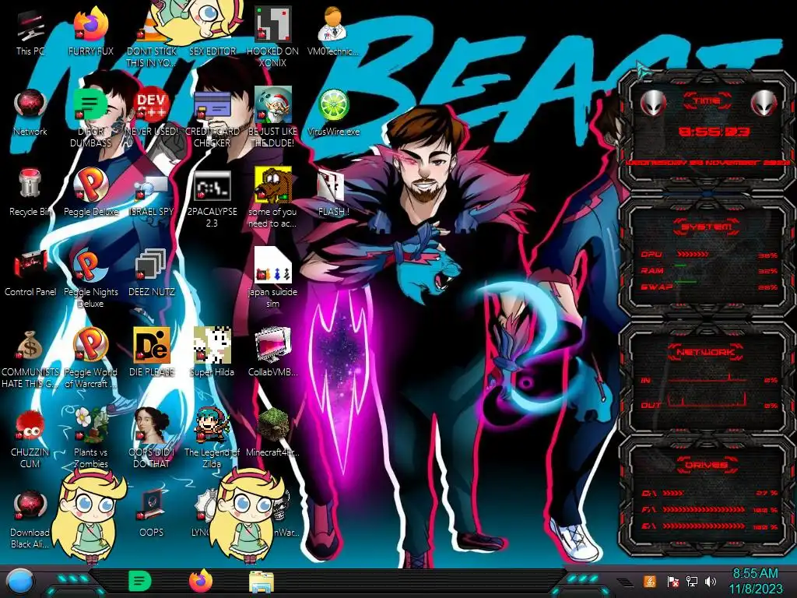Open Firefox from the taskbar
The image size is (797, 598).
(200, 581)
